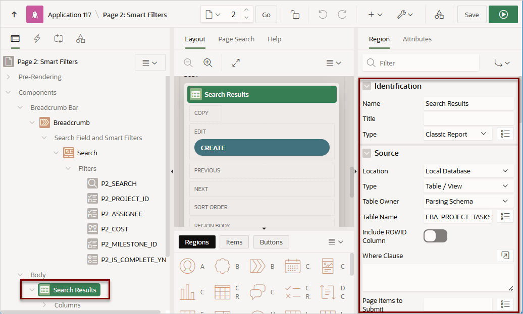Collapse the Source section checkbox
Viewport: 523px width, 314px height.
coord(367,153)
